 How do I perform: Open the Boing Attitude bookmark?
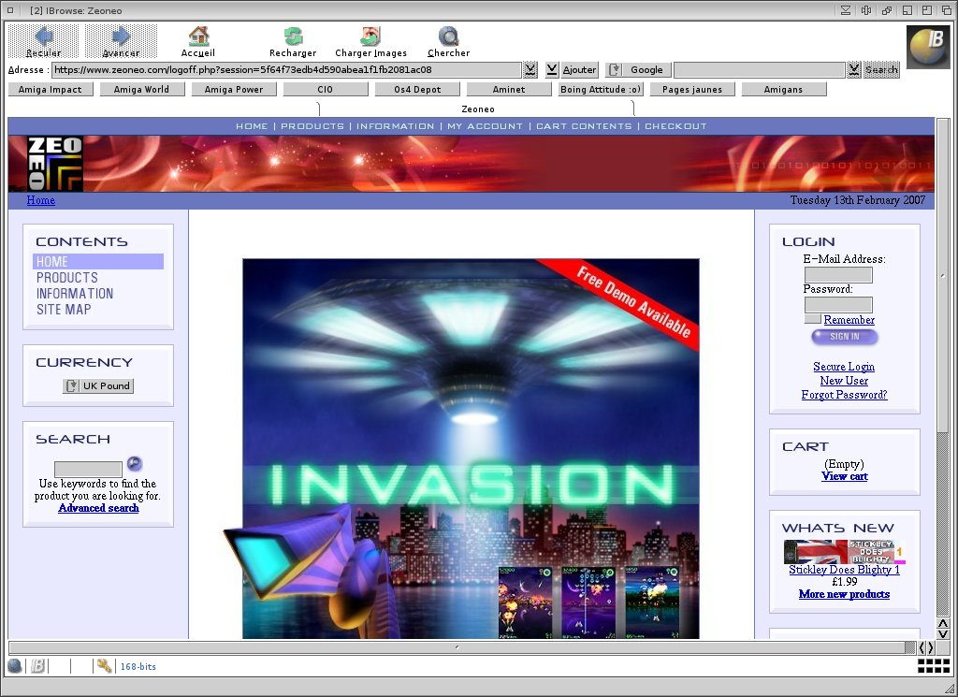601,89
